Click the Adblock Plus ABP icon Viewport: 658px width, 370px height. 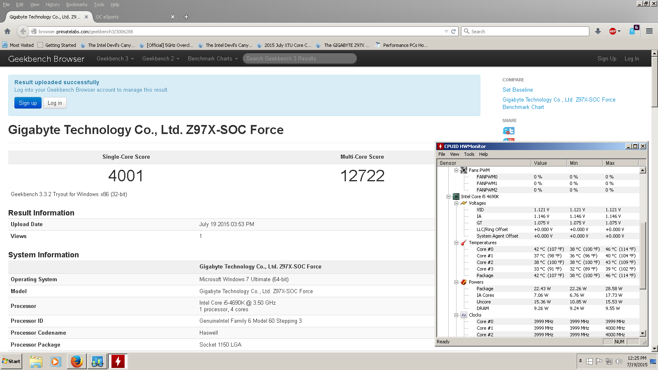[613, 31]
